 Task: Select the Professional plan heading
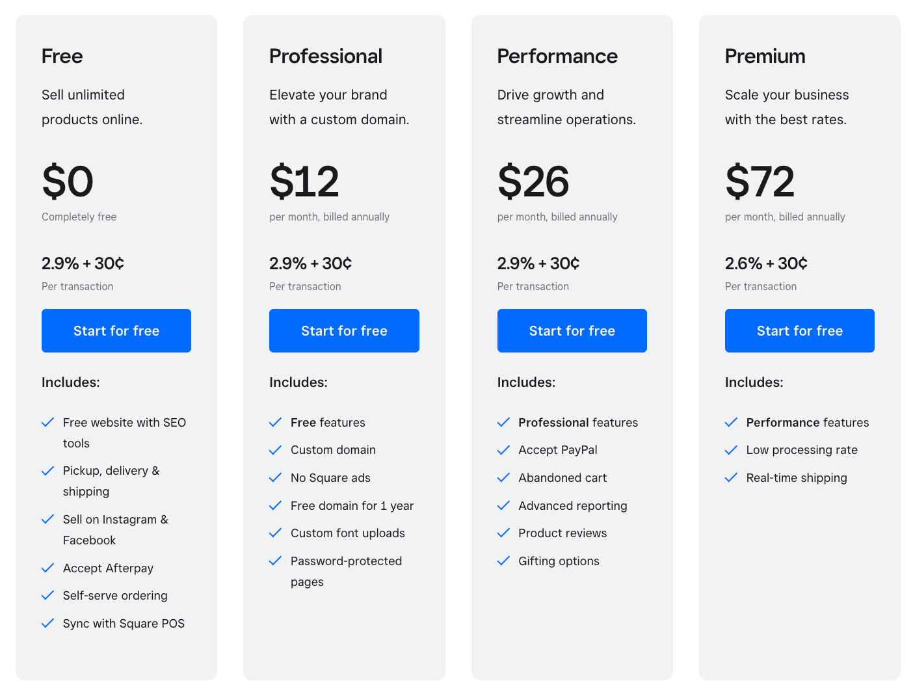point(326,56)
